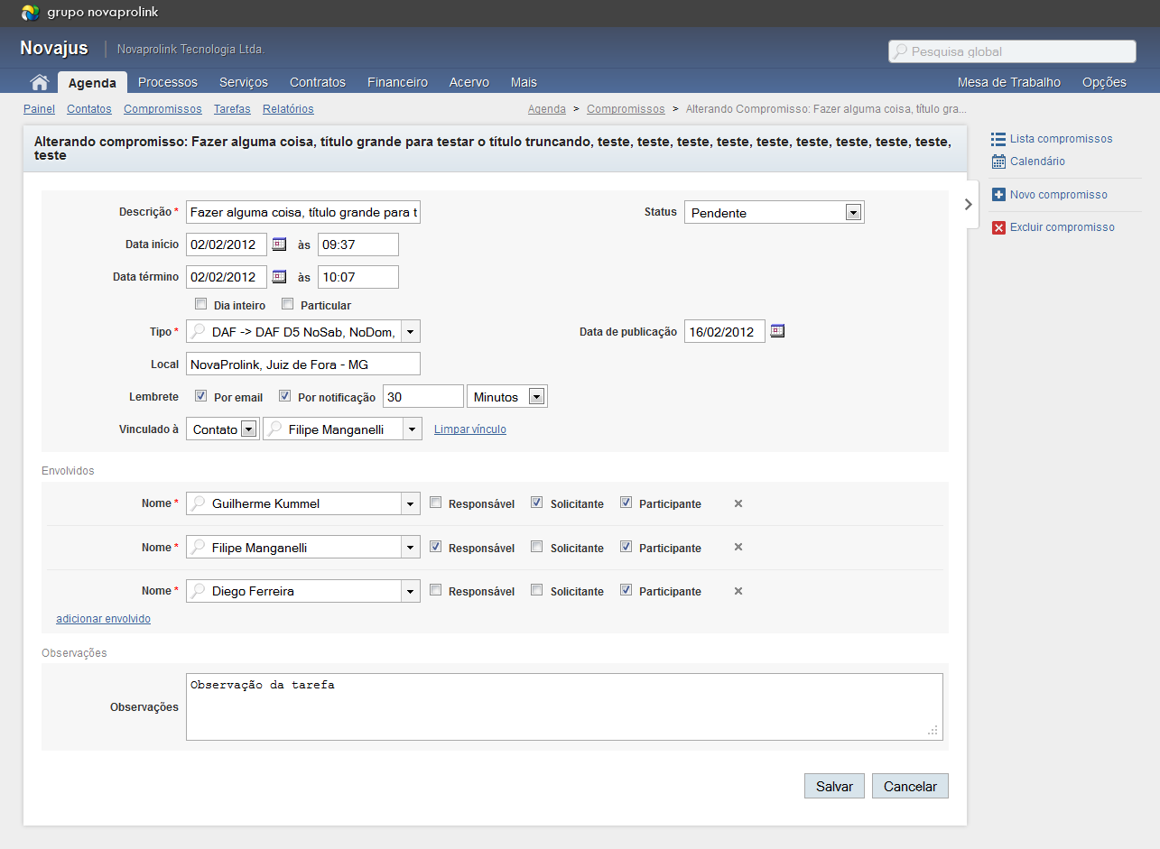Viewport: 1160px width, 849px height.
Task: Expand the Filipe Manganelli Nome dropdown in Envolvidos
Action: (x=410, y=548)
